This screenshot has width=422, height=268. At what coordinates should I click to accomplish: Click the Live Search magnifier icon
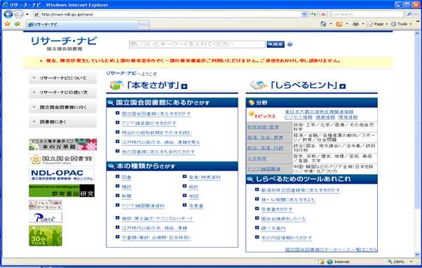(x=409, y=14)
